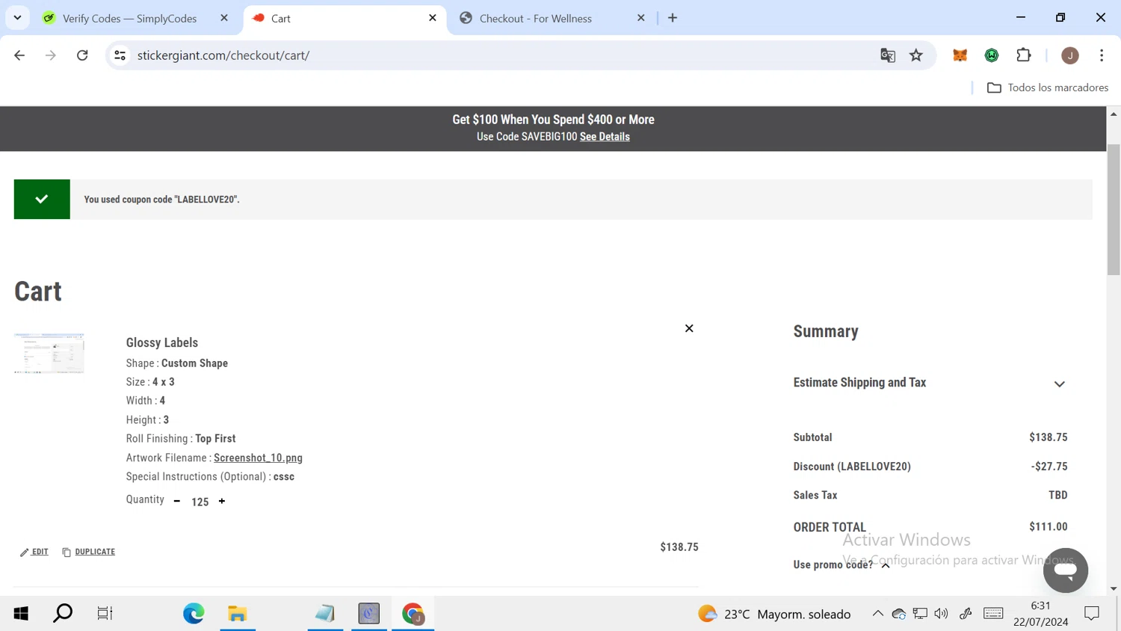Open the Chrome profile avatar J

pos(1070,55)
